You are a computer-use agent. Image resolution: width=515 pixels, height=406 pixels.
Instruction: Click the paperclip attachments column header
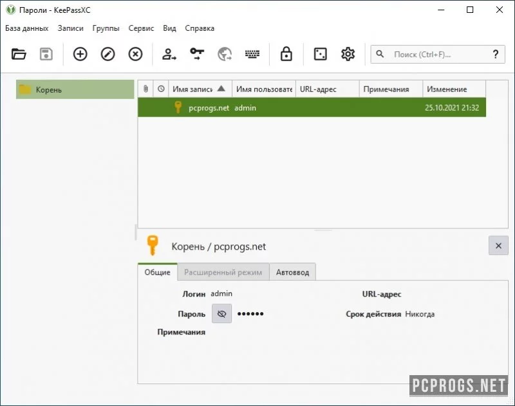tap(145, 89)
